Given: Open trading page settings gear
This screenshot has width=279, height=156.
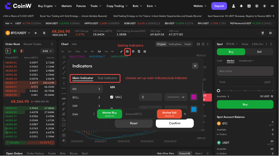Looking at the screenshot, I should point(270,33).
